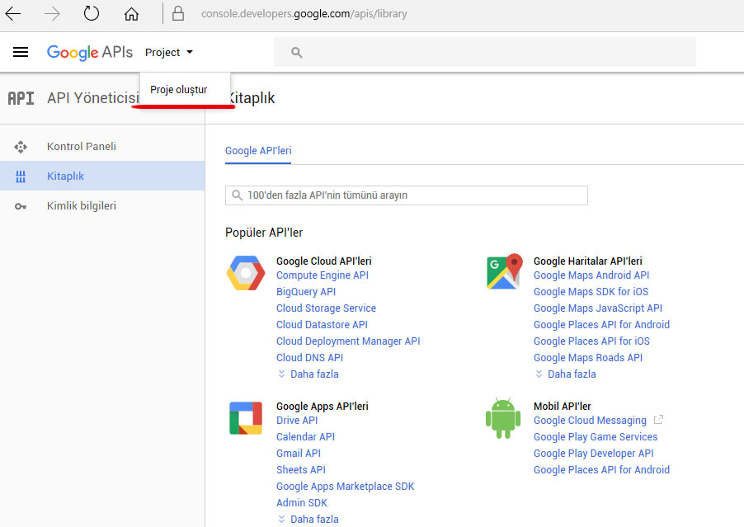Click the Popüler API'ler heading
744x527 pixels.
pos(264,233)
